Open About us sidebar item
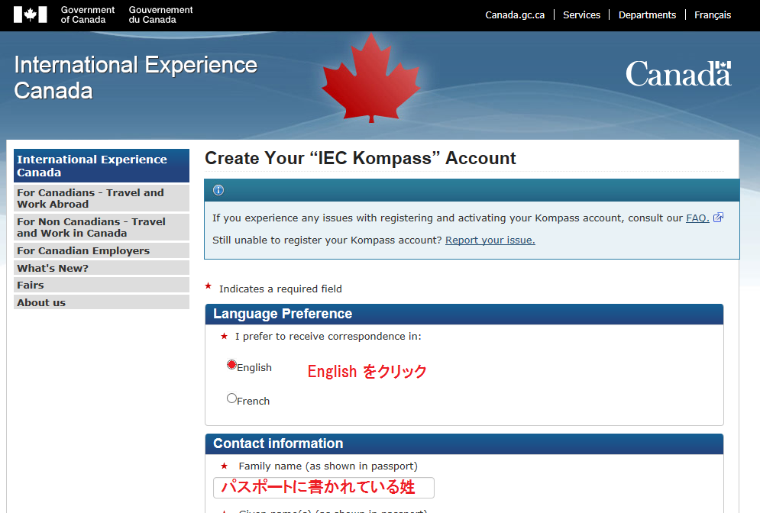 (102, 302)
